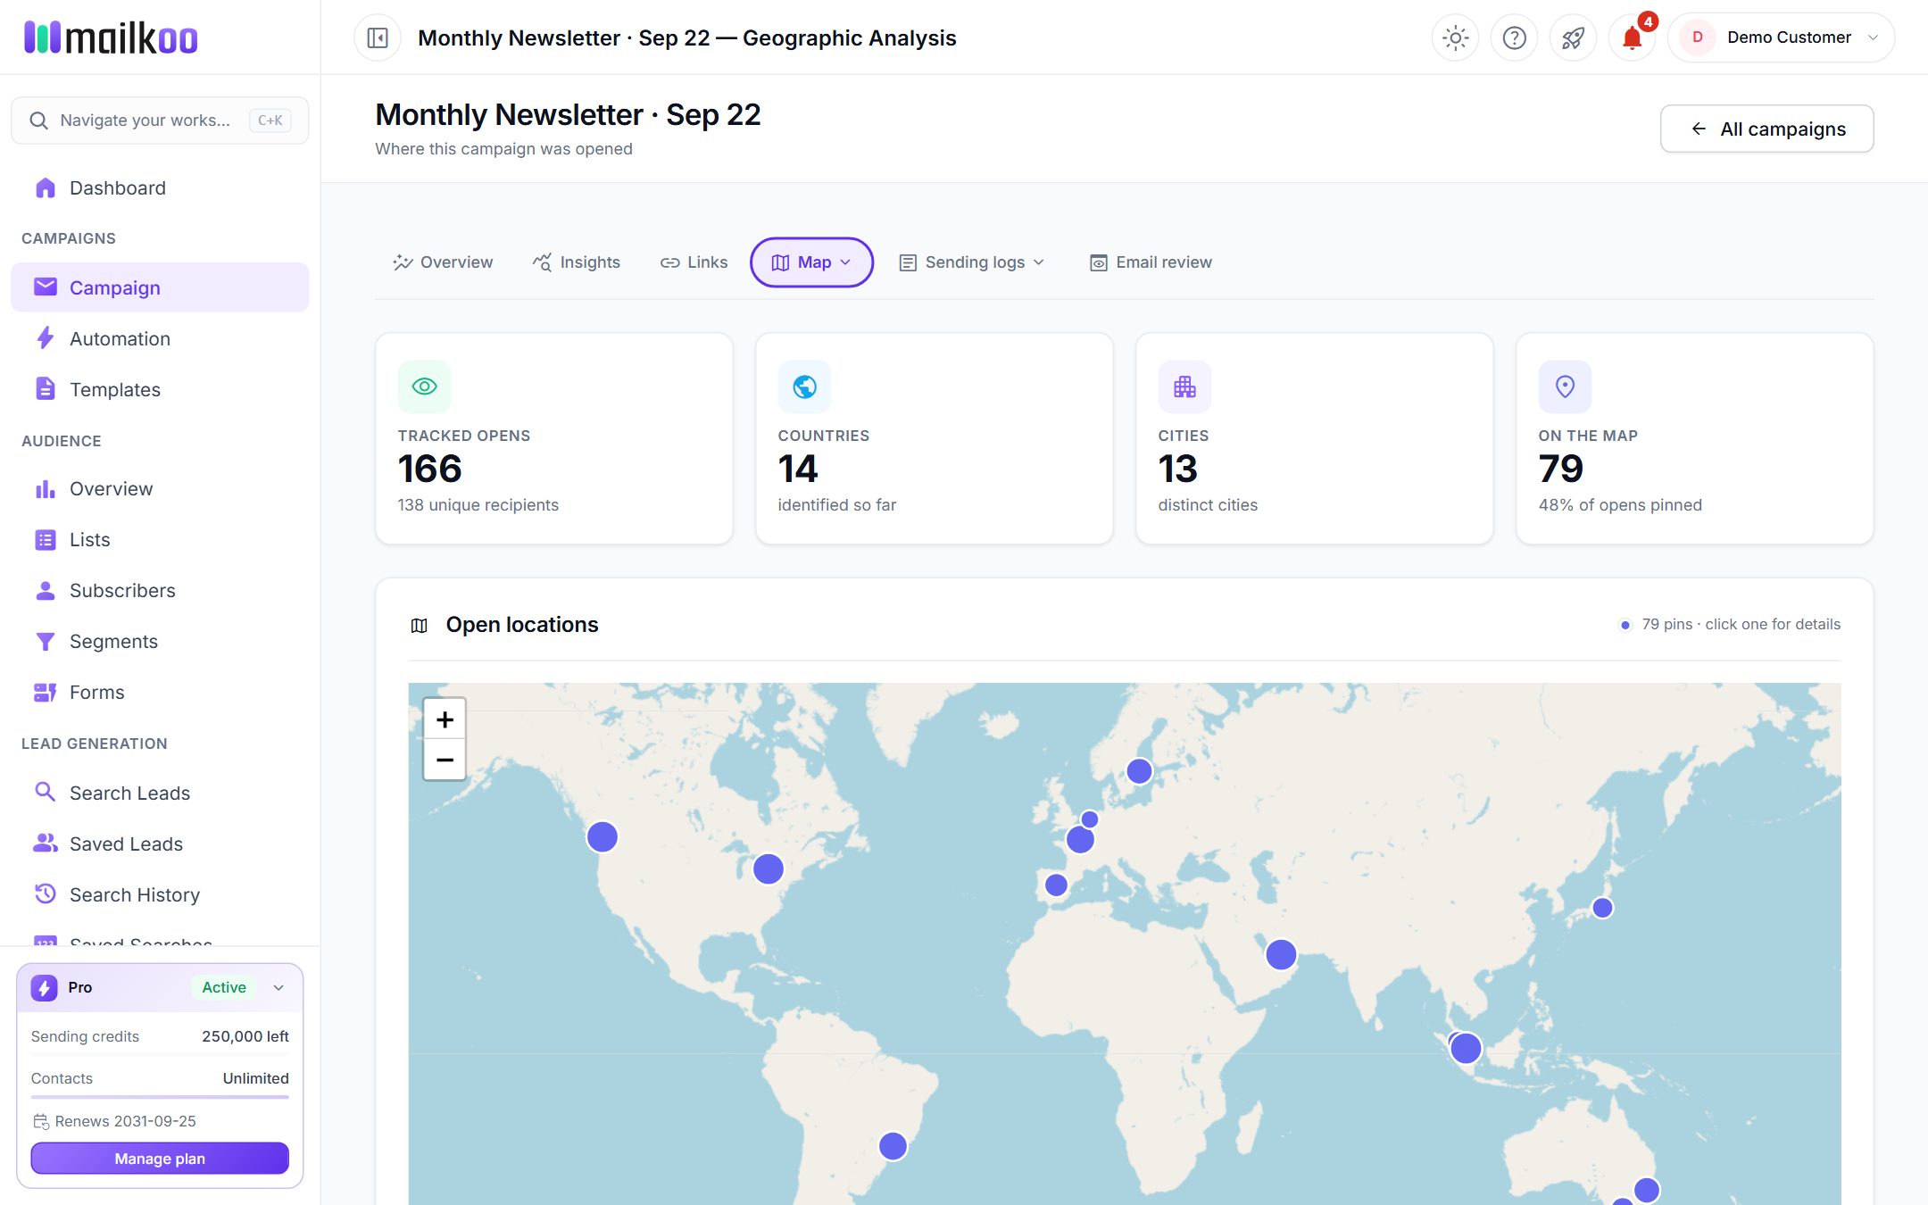Open the help question mark icon

[x=1514, y=37]
